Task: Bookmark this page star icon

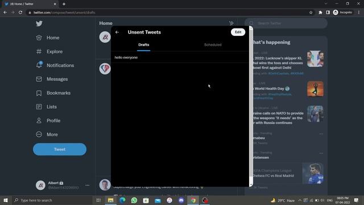Action: [311, 13]
